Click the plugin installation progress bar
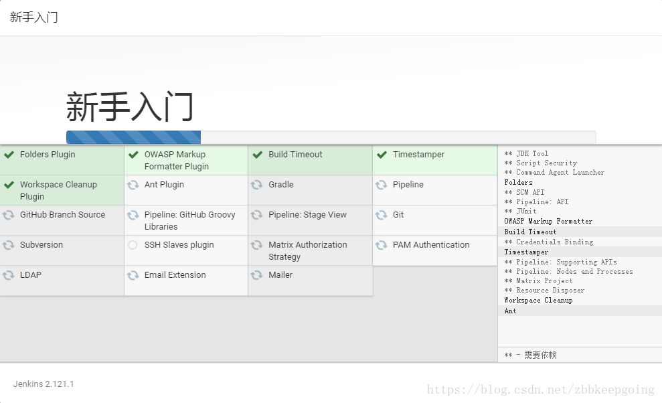 pos(331,137)
